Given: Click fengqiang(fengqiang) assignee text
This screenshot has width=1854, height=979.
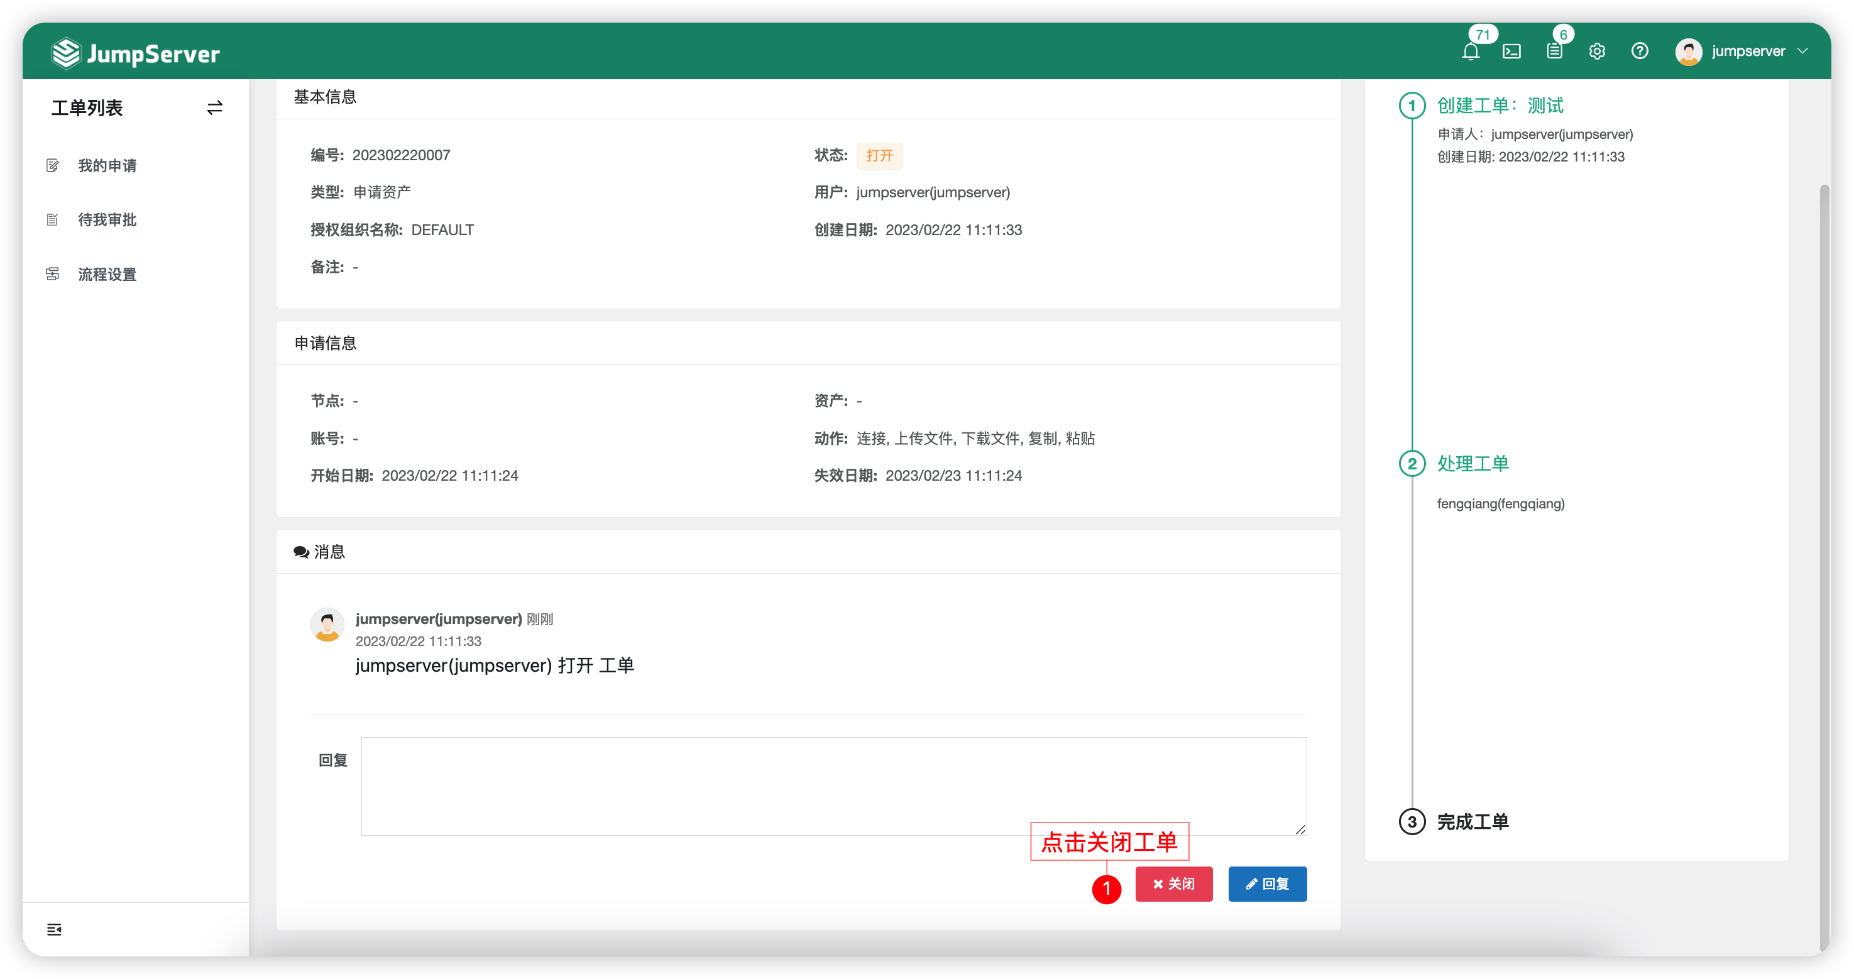Looking at the screenshot, I should tap(1500, 503).
